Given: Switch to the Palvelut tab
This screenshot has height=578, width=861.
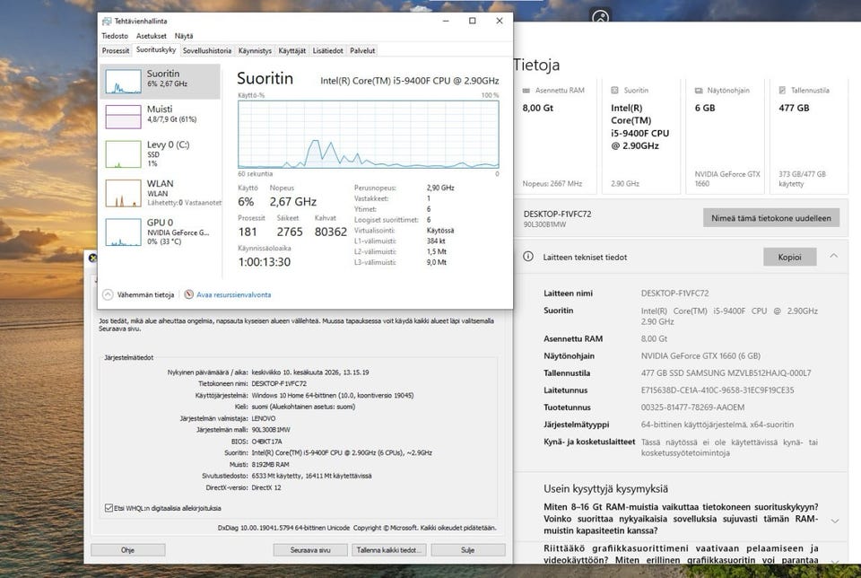Looking at the screenshot, I should [362, 50].
